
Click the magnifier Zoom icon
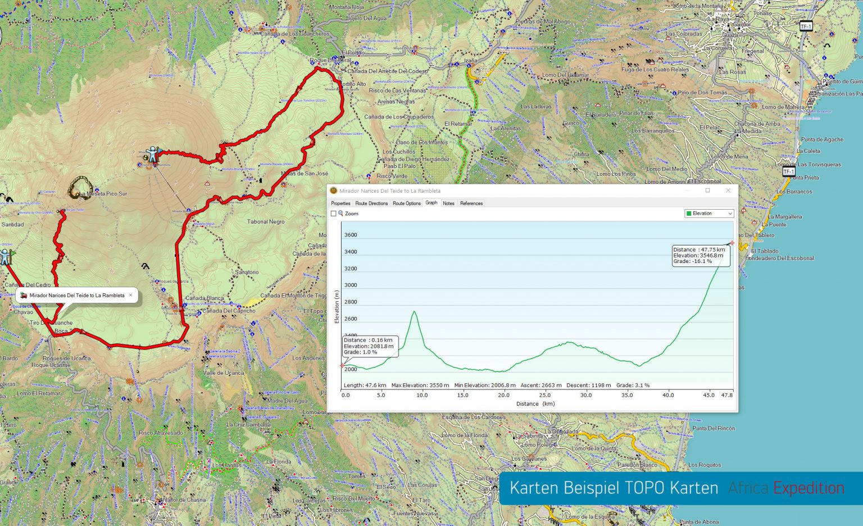[x=340, y=214]
